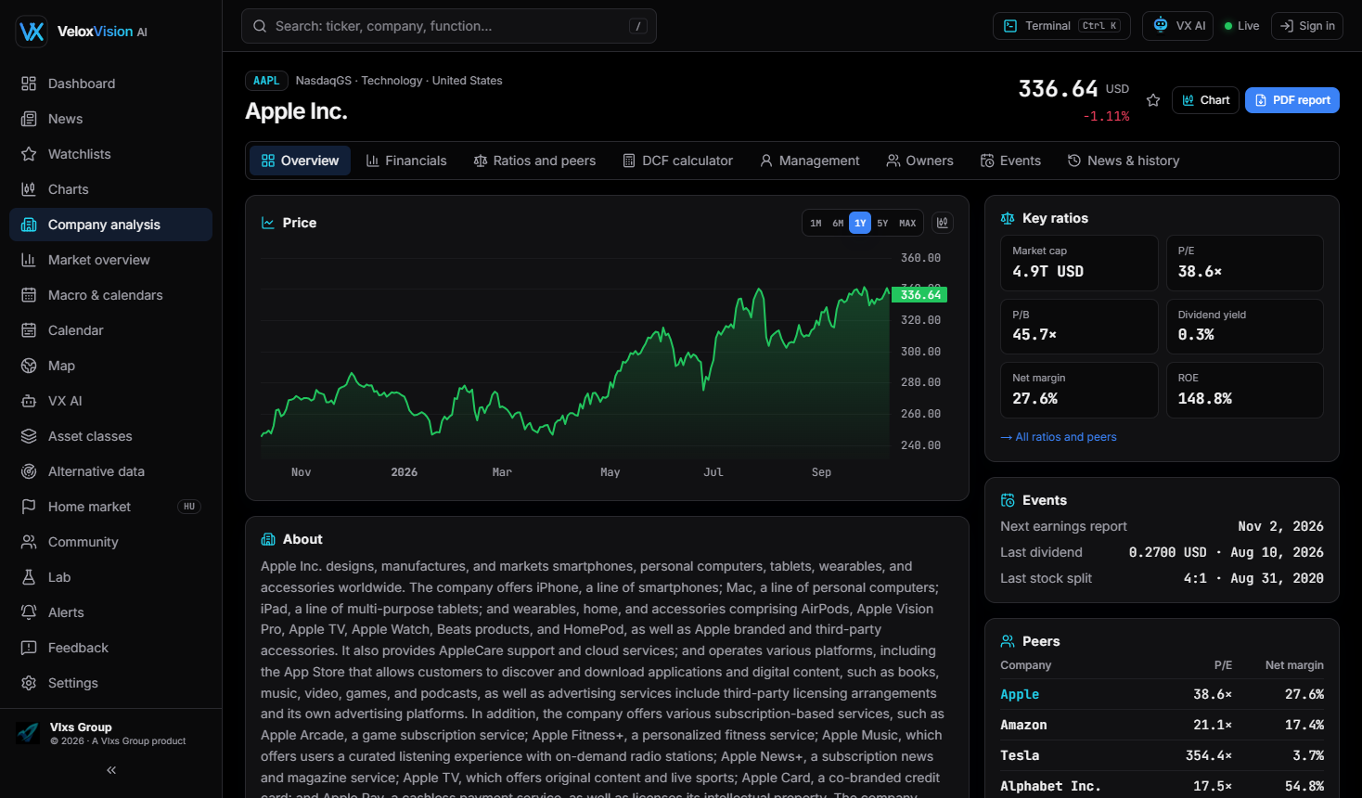This screenshot has width=1362, height=798.
Task: Click the Apple peer row name
Action: pyautogui.click(x=1020, y=694)
